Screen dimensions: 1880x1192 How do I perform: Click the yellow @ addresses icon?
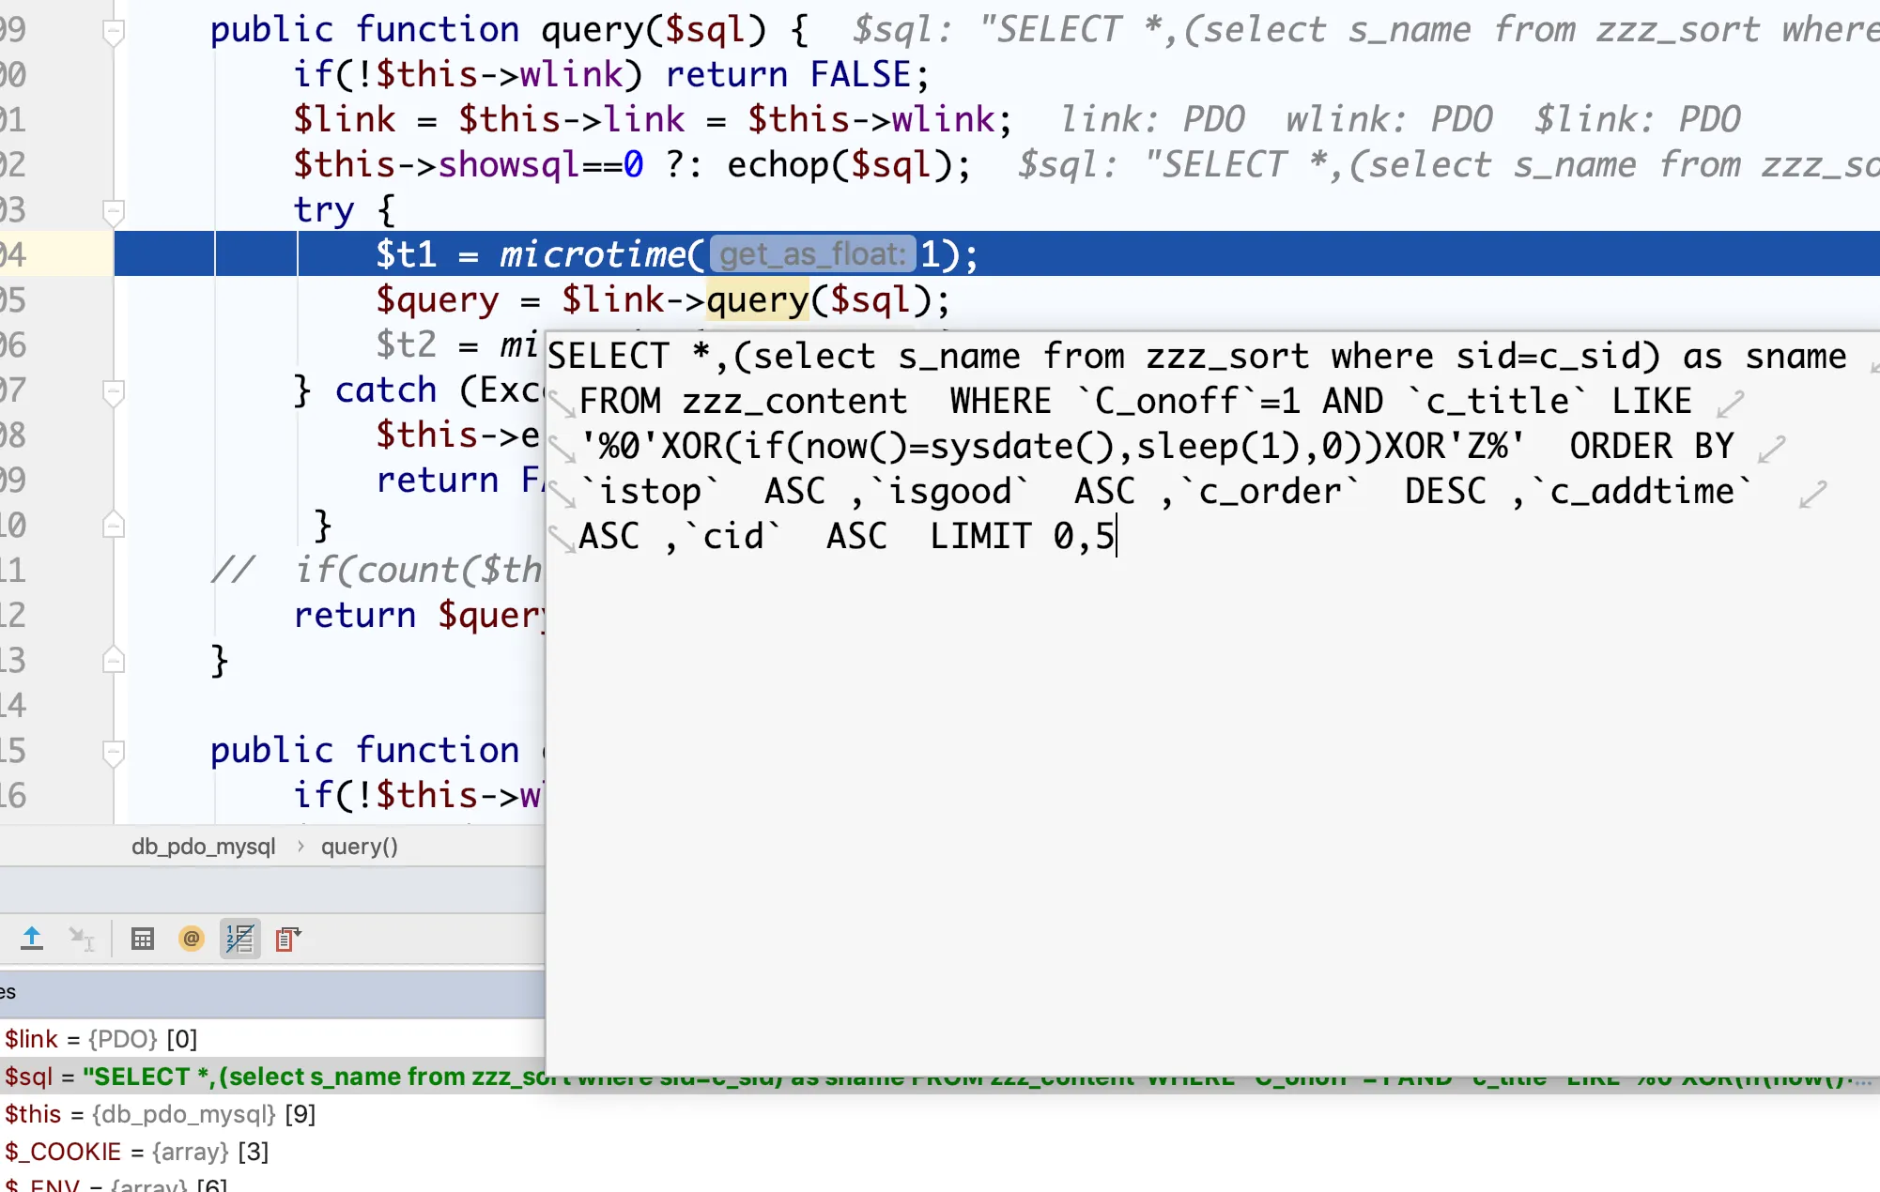(x=192, y=938)
